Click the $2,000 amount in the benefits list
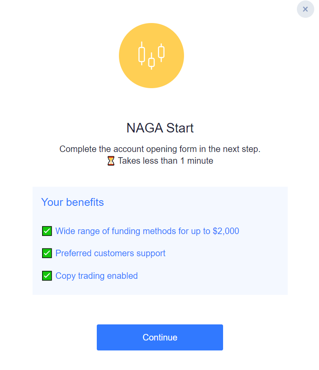Screen dimensions: 319x370 coord(226,231)
